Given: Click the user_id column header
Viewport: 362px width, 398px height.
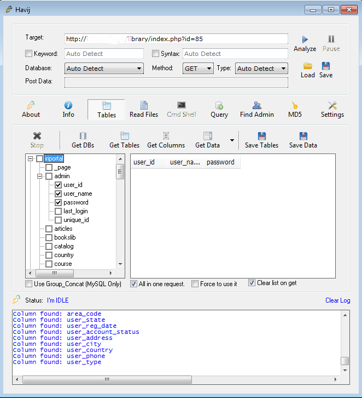Looking at the screenshot, I should (149, 162).
